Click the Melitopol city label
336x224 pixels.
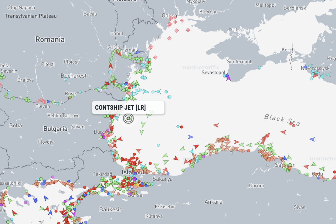pyautogui.click(x=266, y=5)
